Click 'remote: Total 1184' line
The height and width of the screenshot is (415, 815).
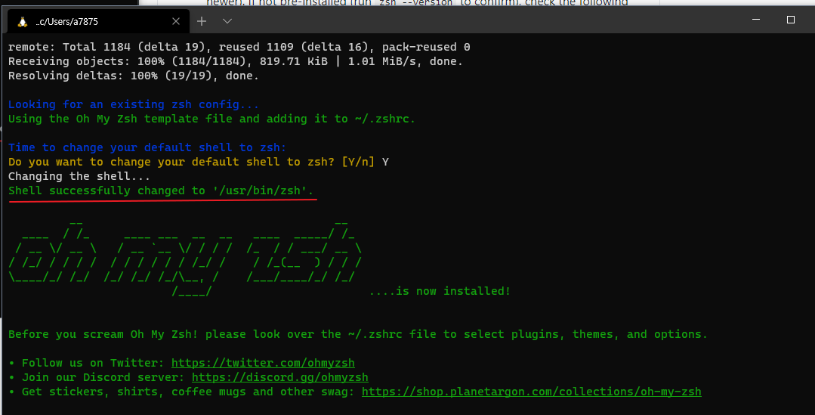[239, 47]
